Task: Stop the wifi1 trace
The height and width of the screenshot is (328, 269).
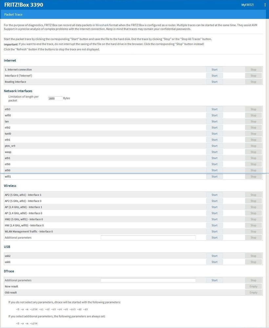Action: click(253, 177)
